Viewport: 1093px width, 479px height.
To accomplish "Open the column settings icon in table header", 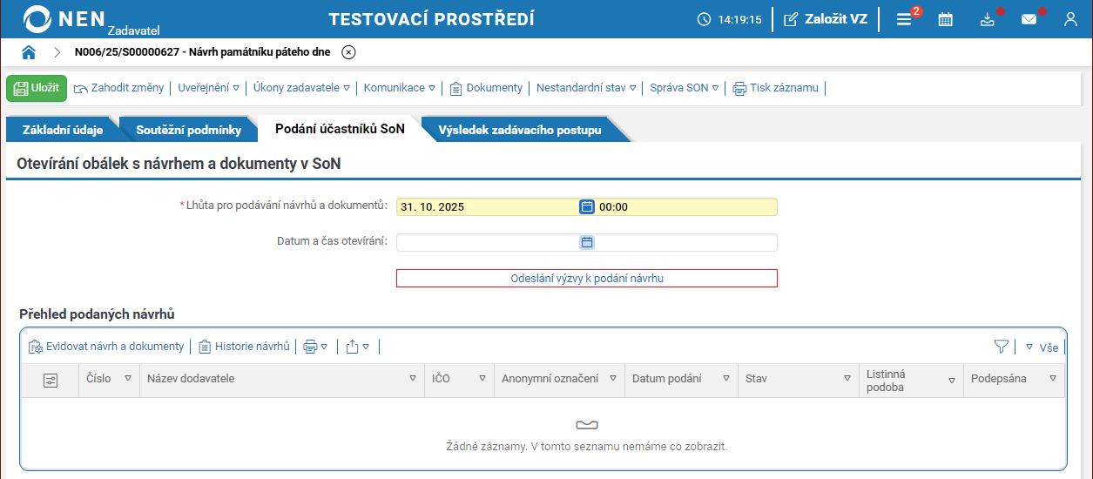I will [51, 381].
